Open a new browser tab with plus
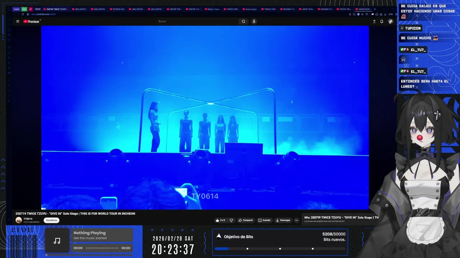This screenshot has height=258, width=460. (375, 9)
